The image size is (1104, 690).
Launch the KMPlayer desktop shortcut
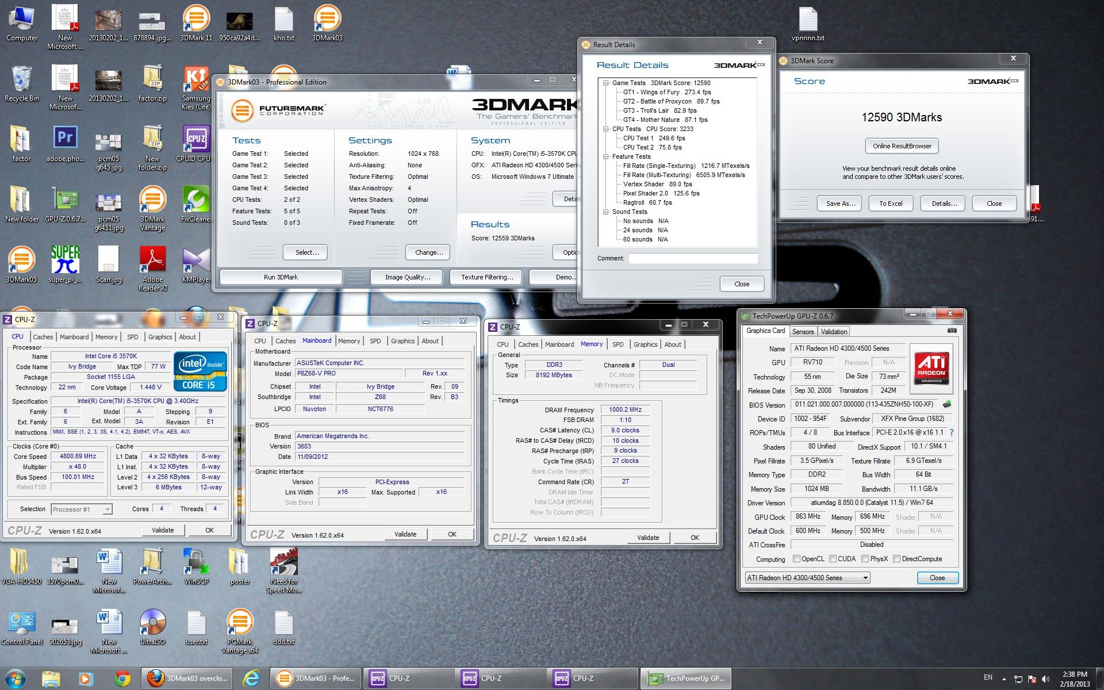[x=196, y=264]
